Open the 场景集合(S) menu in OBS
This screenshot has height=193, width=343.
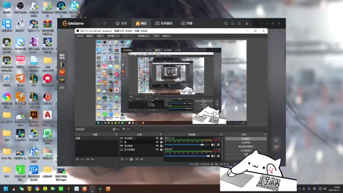[144, 36]
